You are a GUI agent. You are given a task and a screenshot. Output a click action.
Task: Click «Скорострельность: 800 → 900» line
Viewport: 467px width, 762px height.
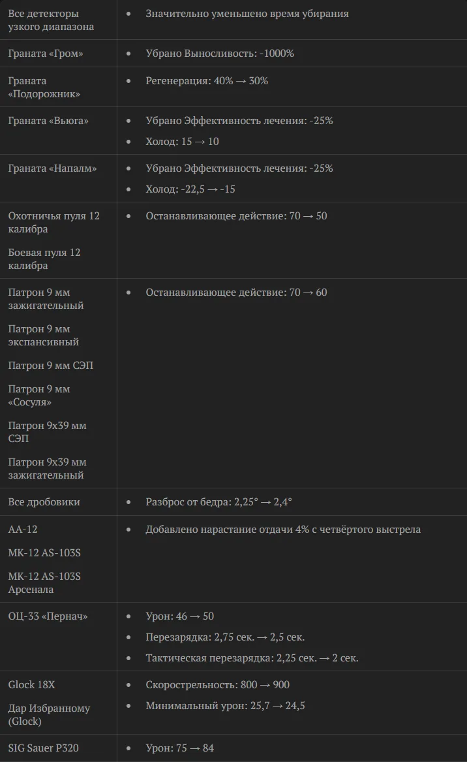click(217, 685)
